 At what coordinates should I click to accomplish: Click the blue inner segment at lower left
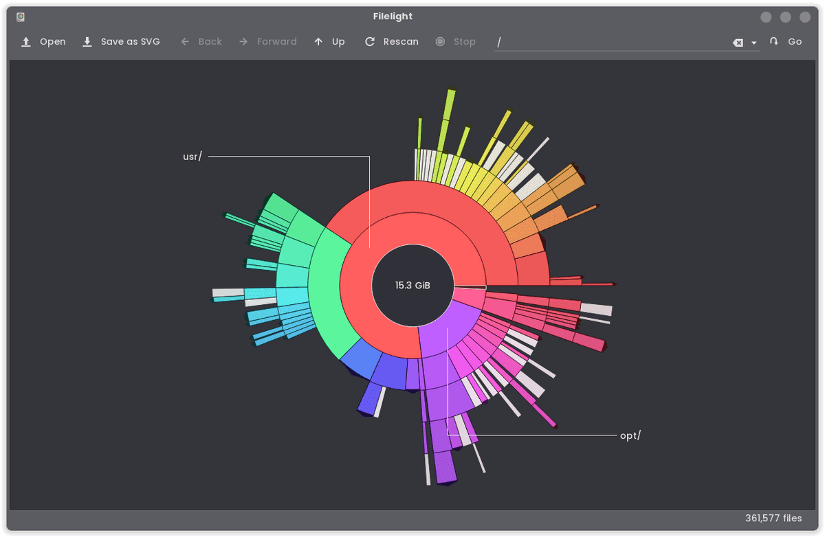tap(362, 359)
